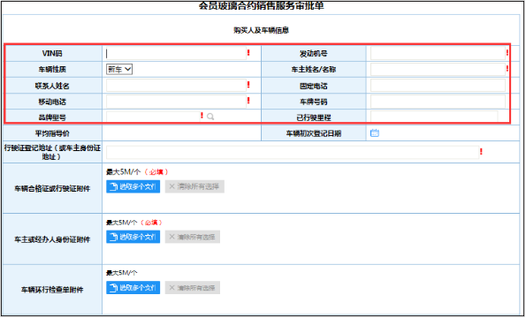Click the 购买人及车辆信息 section header
This screenshot has width=526, height=318.
[x=262, y=30]
